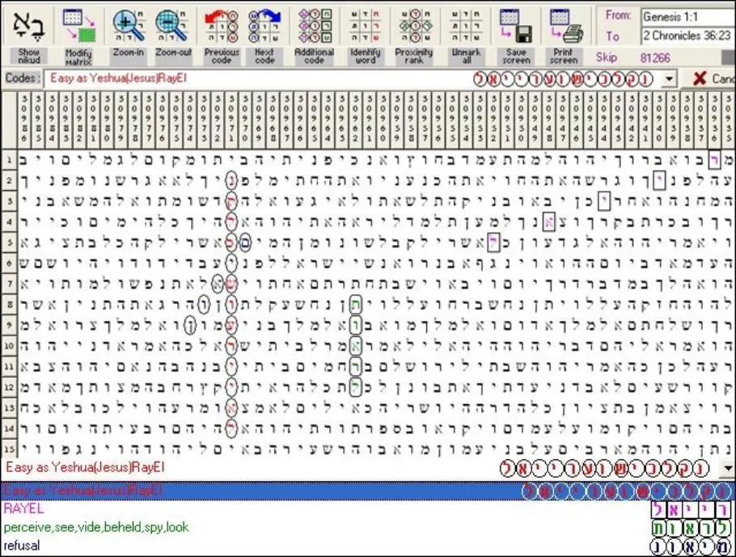Select the refusal list row

pyautogui.click(x=368, y=546)
